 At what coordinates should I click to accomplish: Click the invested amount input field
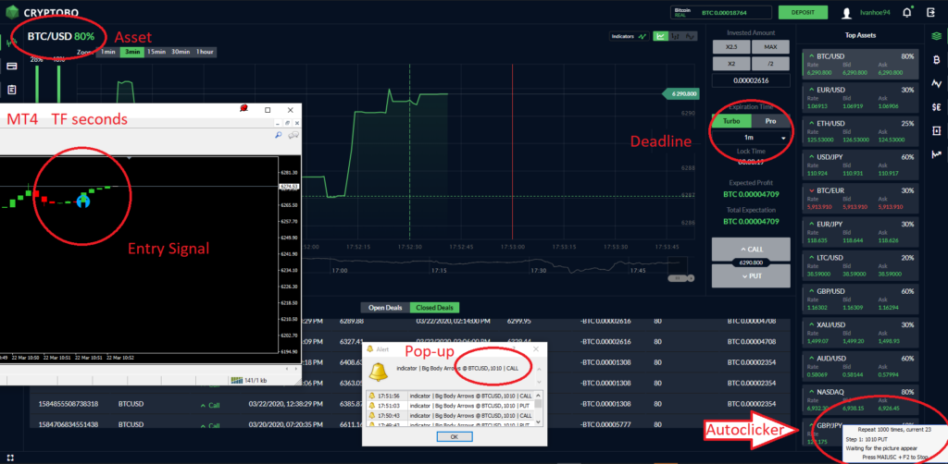tap(750, 81)
